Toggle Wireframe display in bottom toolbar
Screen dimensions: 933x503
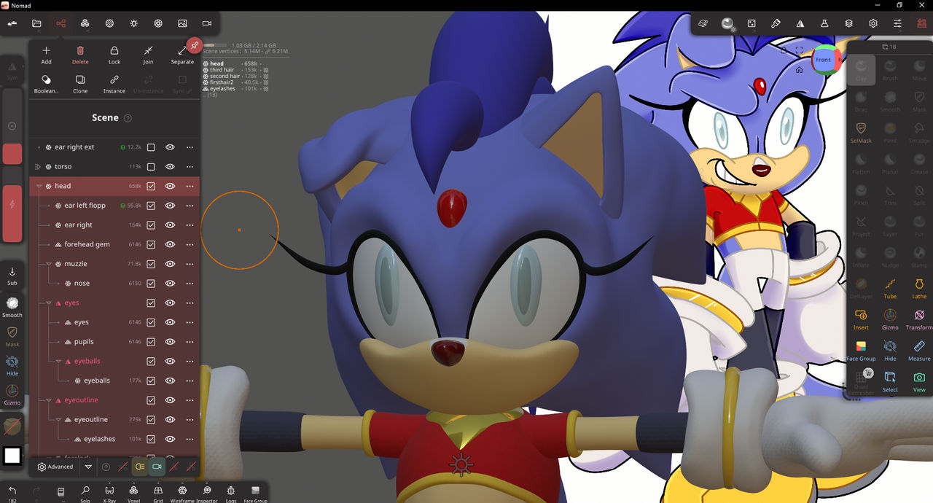[x=182, y=492]
